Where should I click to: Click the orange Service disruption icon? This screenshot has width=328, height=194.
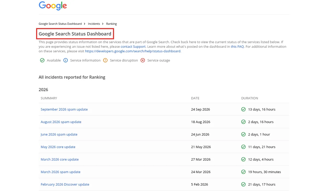pos(105,60)
